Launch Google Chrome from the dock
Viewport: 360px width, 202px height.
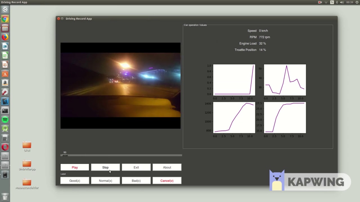5,19
